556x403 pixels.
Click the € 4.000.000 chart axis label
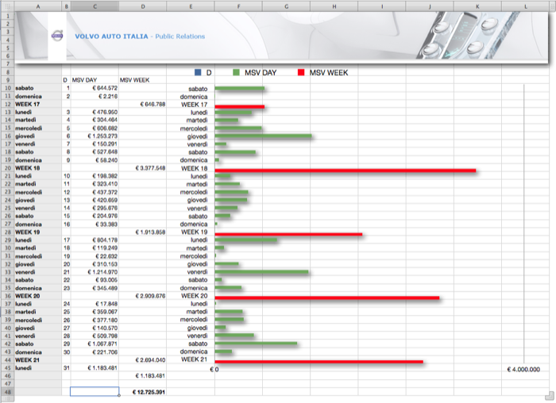tap(523, 369)
